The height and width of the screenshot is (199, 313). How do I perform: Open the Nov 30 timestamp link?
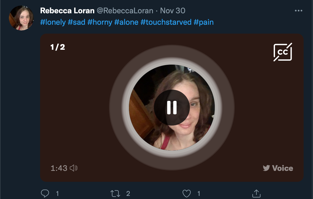click(x=173, y=11)
